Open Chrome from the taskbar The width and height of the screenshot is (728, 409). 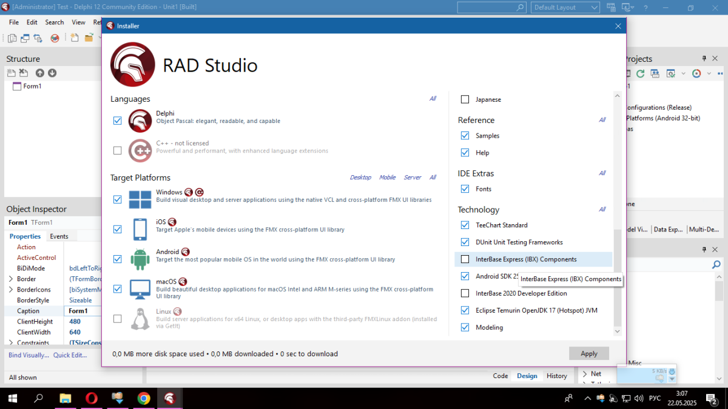tap(144, 398)
